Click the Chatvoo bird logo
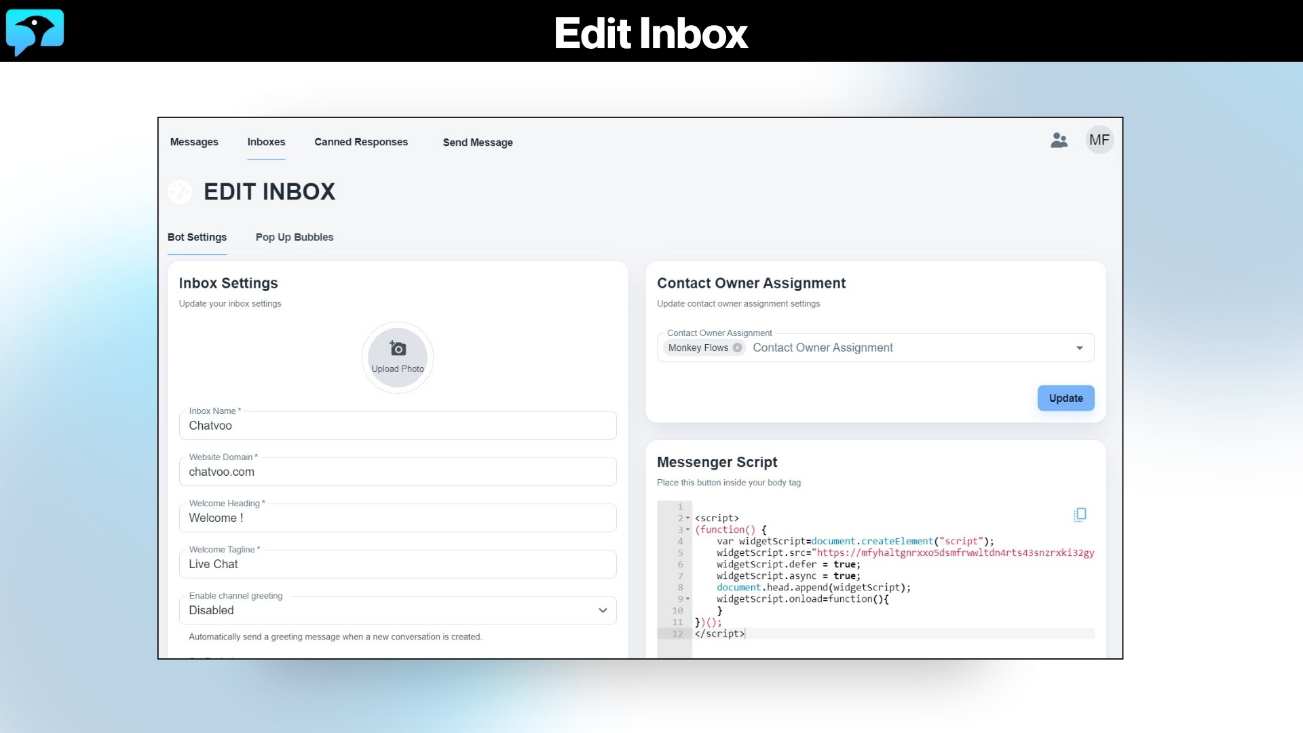Viewport: 1303px width, 733px height. 35,32
